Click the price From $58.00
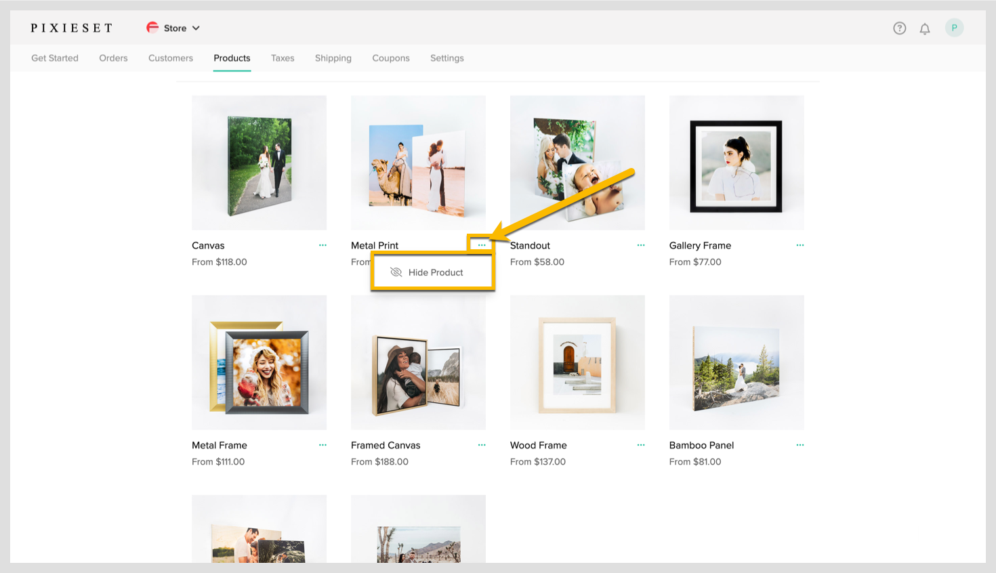The height and width of the screenshot is (573, 996). [537, 262]
